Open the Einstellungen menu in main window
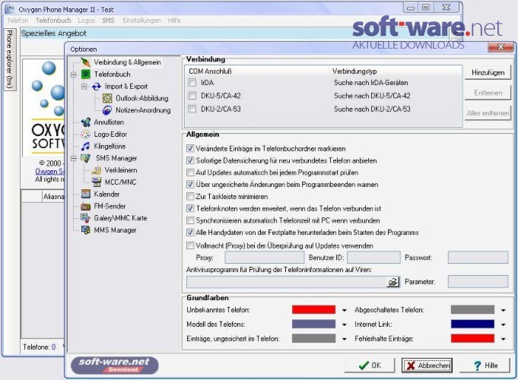Screen dimensions: 518x380 (141, 21)
